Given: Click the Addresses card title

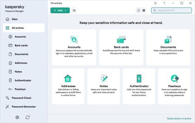Looking at the screenshot, I should (68, 86).
